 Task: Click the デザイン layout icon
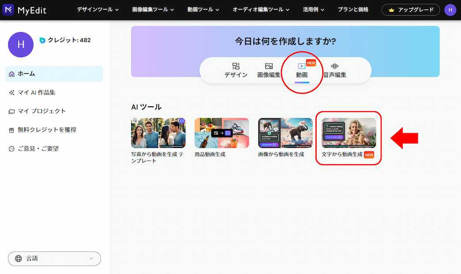[236, 66]
